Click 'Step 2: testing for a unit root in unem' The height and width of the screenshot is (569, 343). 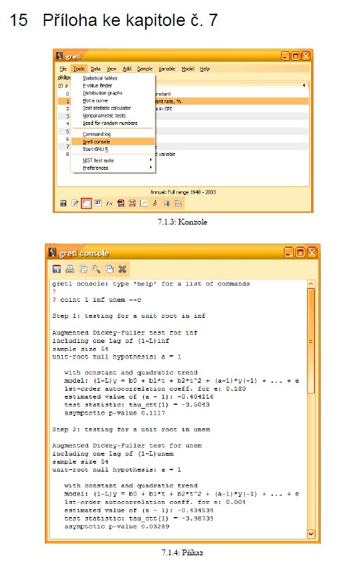pyautogui.click(x=131, y=430)
